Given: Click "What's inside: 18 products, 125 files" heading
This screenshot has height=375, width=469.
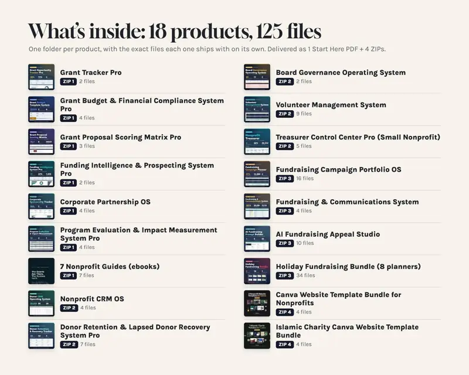Looking at the screenshot, I should (x=175, y=32).
